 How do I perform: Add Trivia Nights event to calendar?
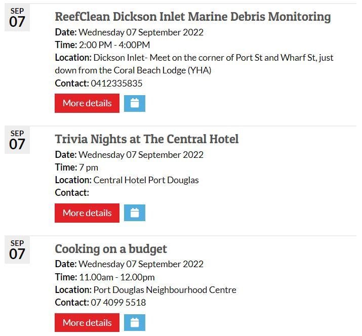point(134,213)
